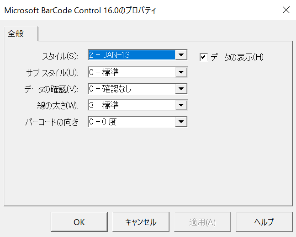Click the 0 - 0 度 direction field
The image size is (296, 237).
pos(132,121)
